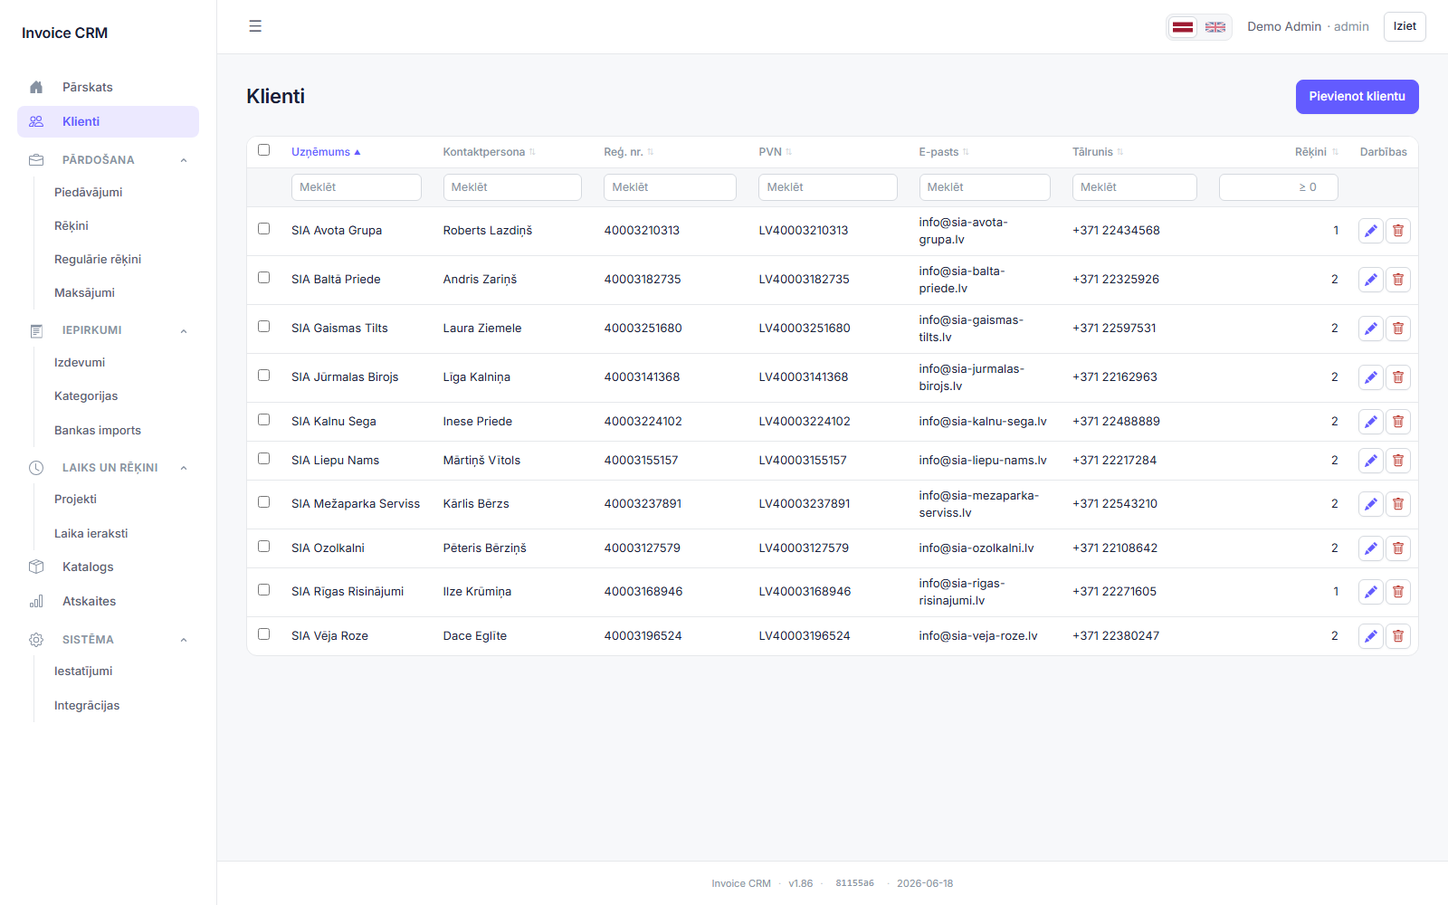This screenshot has width=1448, height=905.
Task: Open Piedāvājumi in the sidebar
Action: coord(88,193)
